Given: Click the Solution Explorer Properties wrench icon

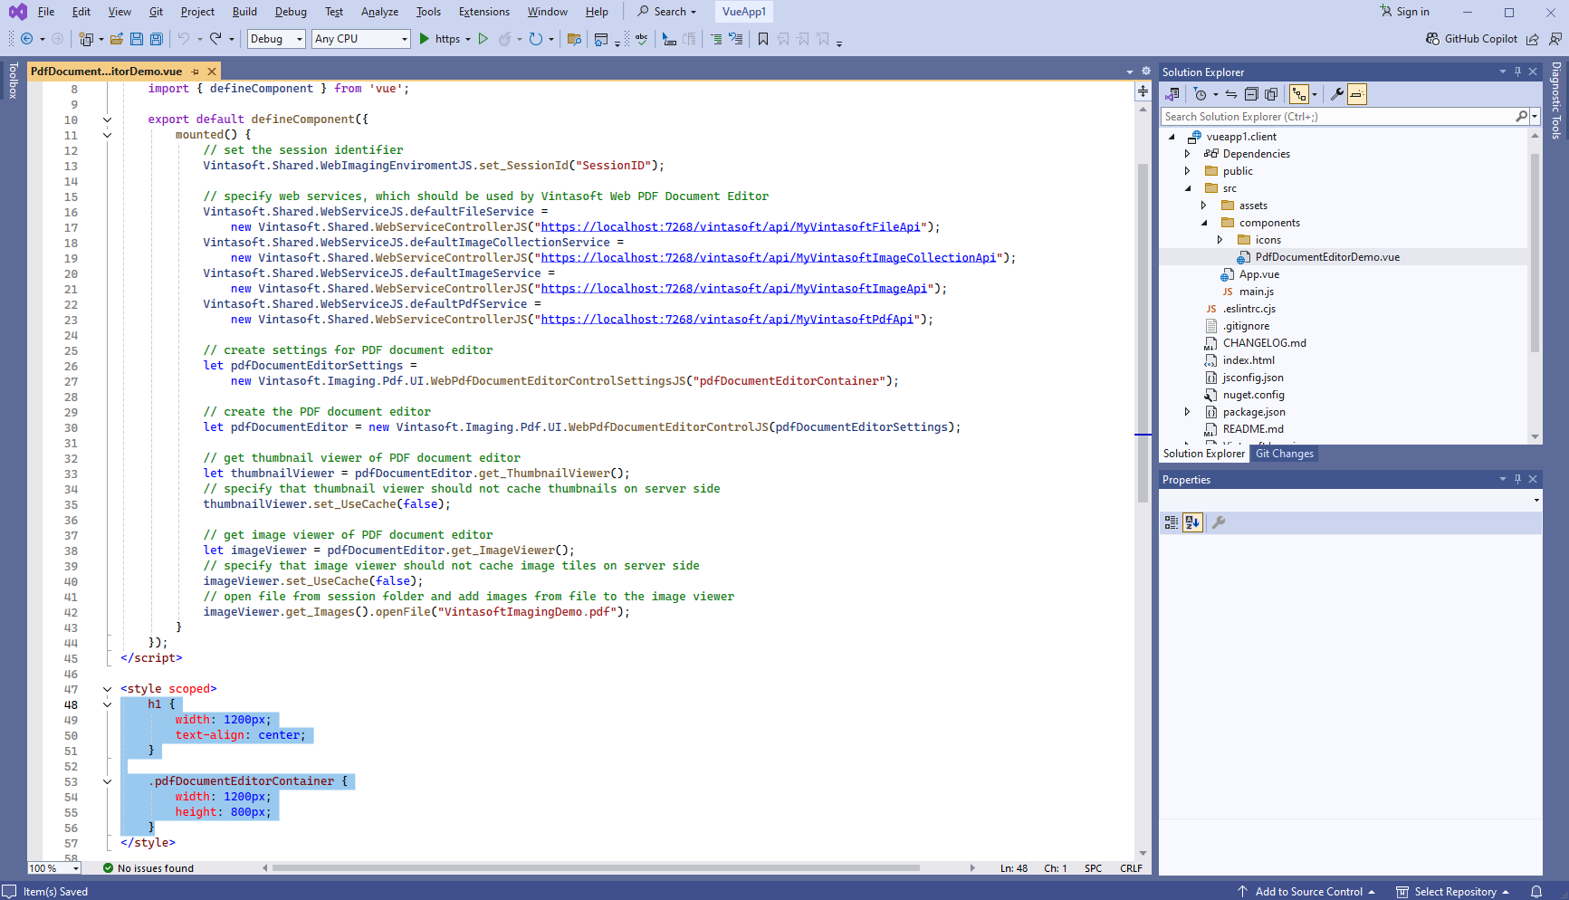Looking at the screenshot, I should 1336,94.
